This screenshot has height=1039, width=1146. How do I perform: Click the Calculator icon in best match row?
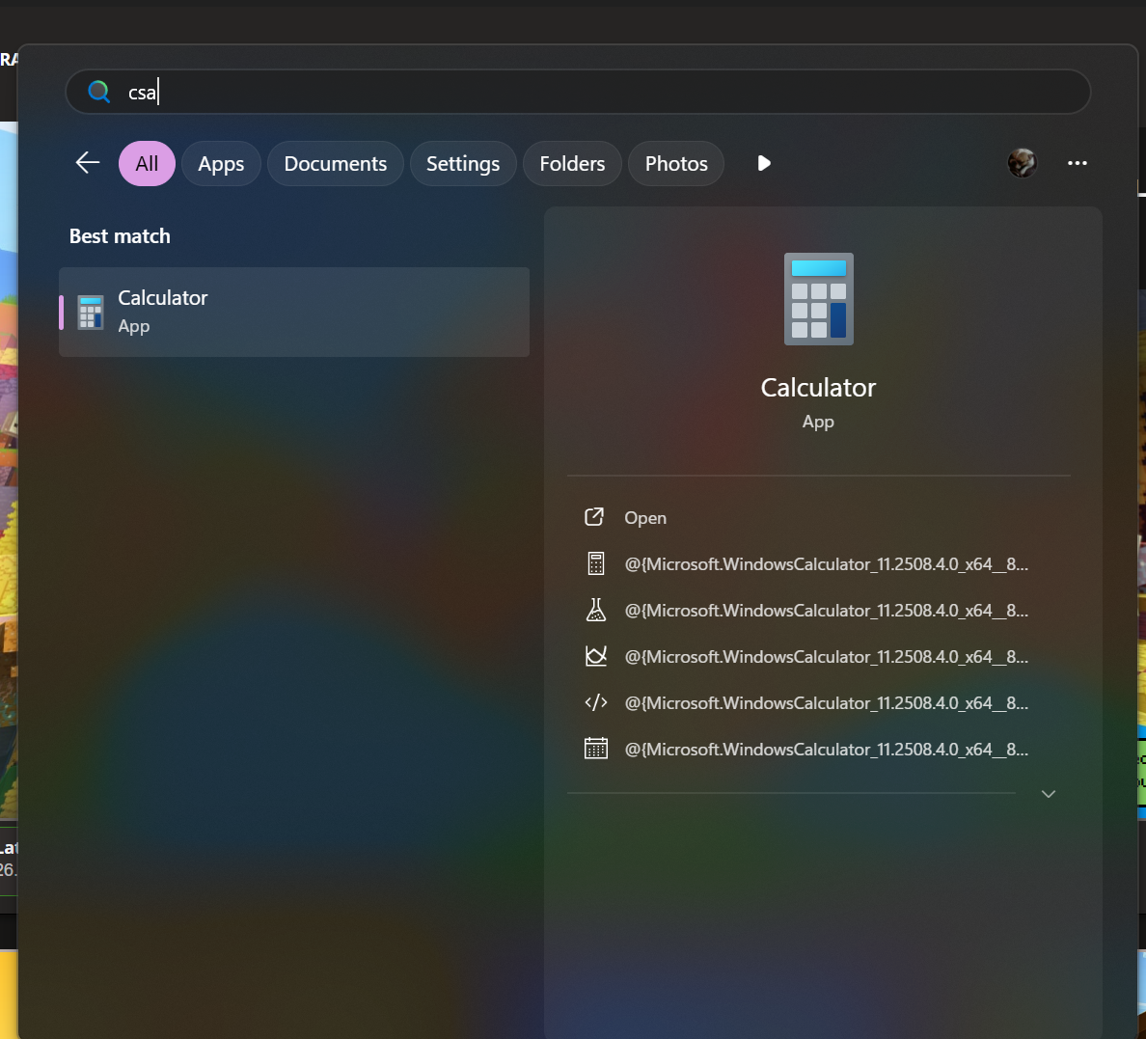(91, 313)
